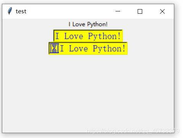The image size is (183, 138).
Task: Maximize the test window
Action: [140, 11]
